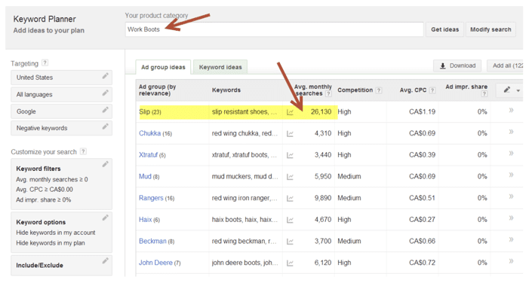Add Beckman ad group using double-arrow icon

click(x=511, y=240)
